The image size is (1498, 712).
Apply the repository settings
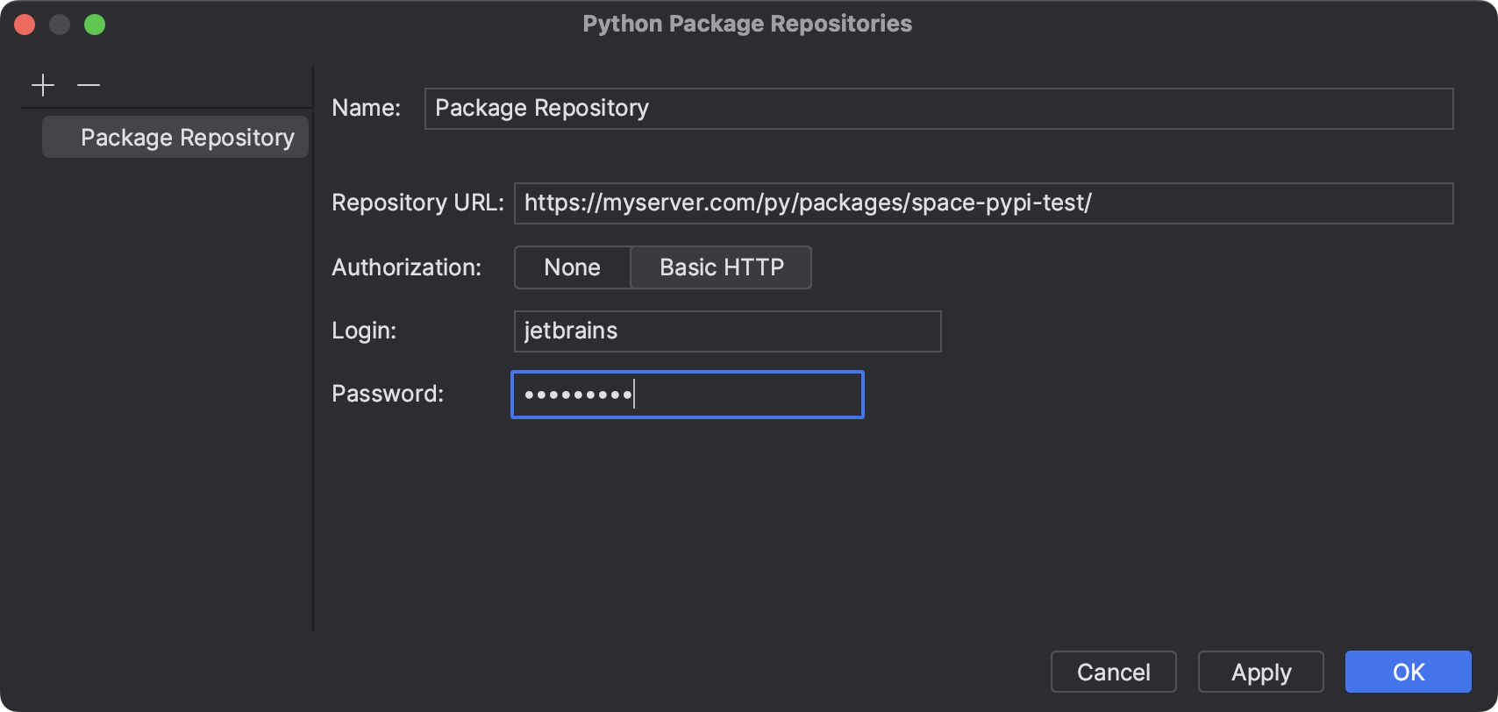[1260, 673]
